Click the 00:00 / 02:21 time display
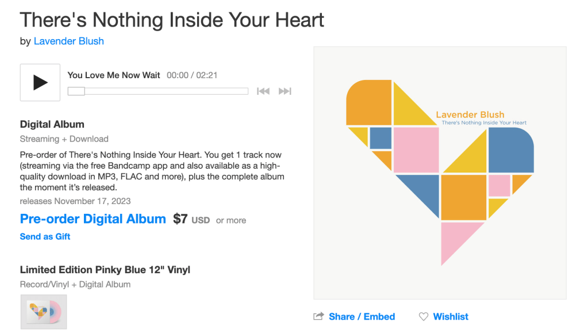Viewport: 588px width, 330px height. [192, 75]
